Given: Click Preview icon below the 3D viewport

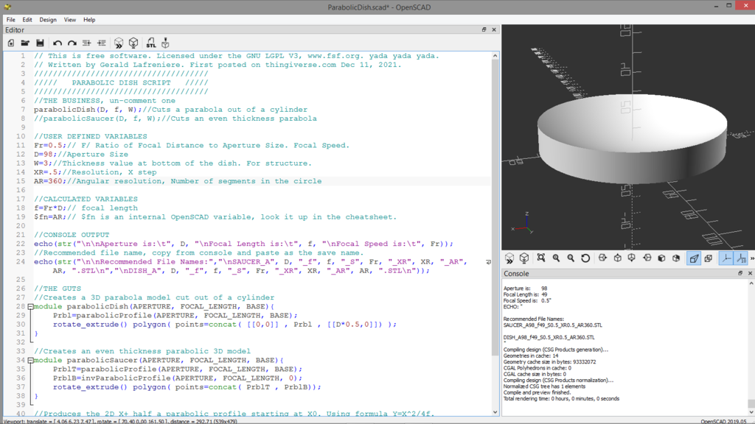Looking at the screenshot, I should [x=509, y=258].
